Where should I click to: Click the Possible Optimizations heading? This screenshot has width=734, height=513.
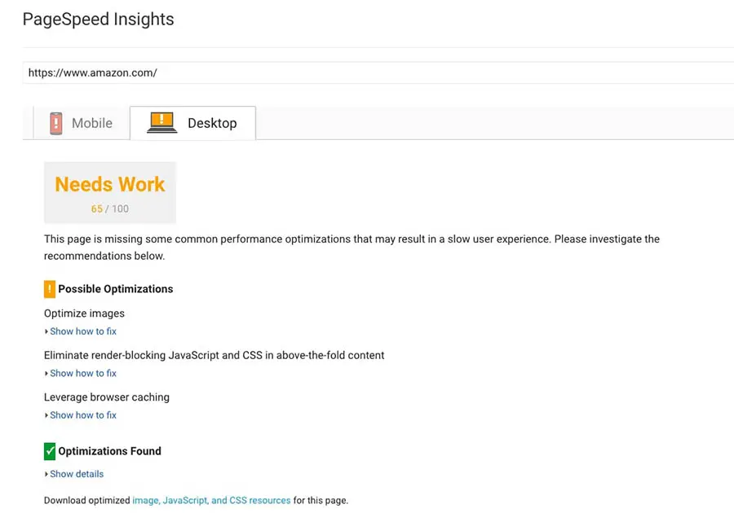(116, 289)
